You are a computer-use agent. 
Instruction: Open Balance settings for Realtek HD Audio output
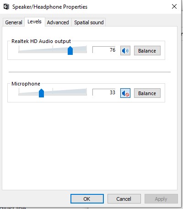[147, 50]
